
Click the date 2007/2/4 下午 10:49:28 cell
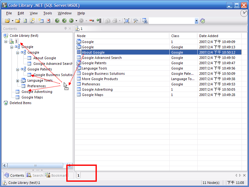(217, 95)
